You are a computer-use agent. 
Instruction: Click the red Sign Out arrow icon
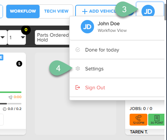[x=78, y=87]
